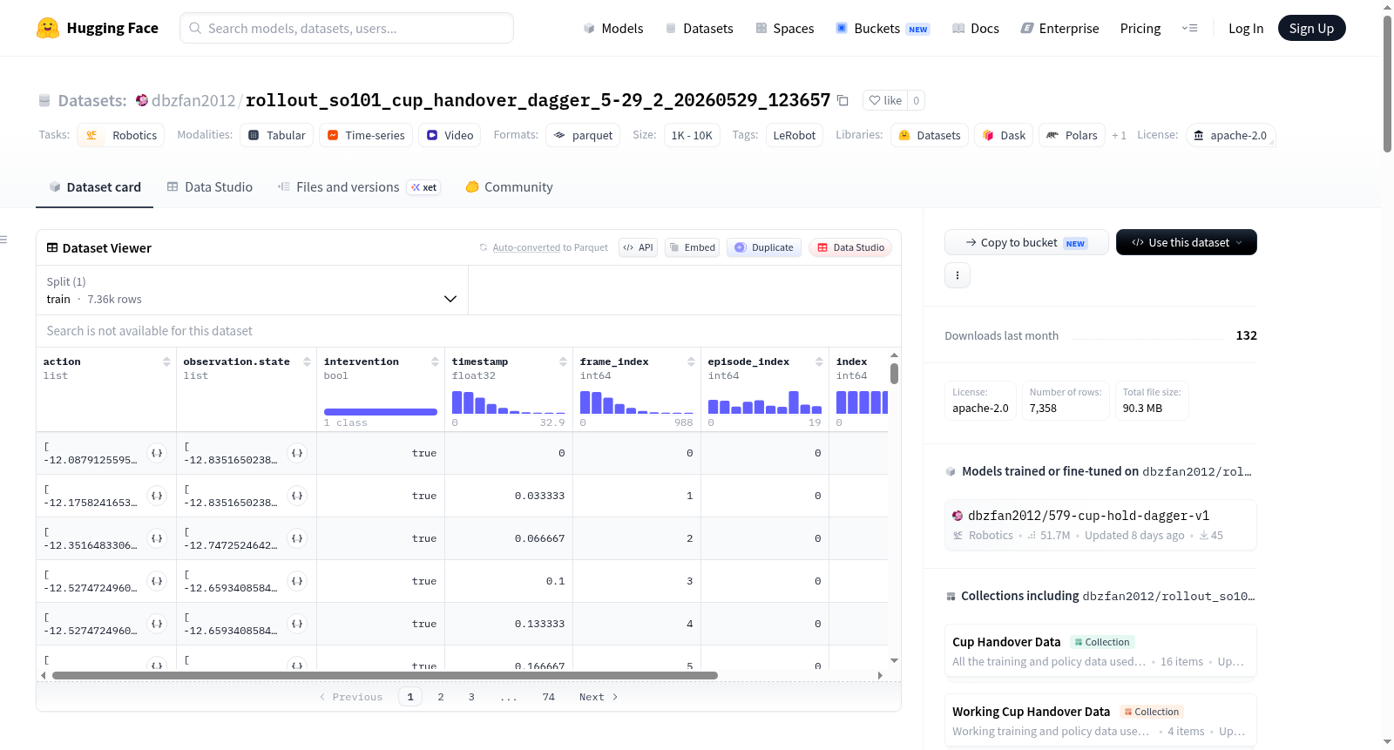The height and width of the screenshot is (750, 1394).
Task: Expand the action cell in the -12.1758241653 row
Action: tap(157, 496)
